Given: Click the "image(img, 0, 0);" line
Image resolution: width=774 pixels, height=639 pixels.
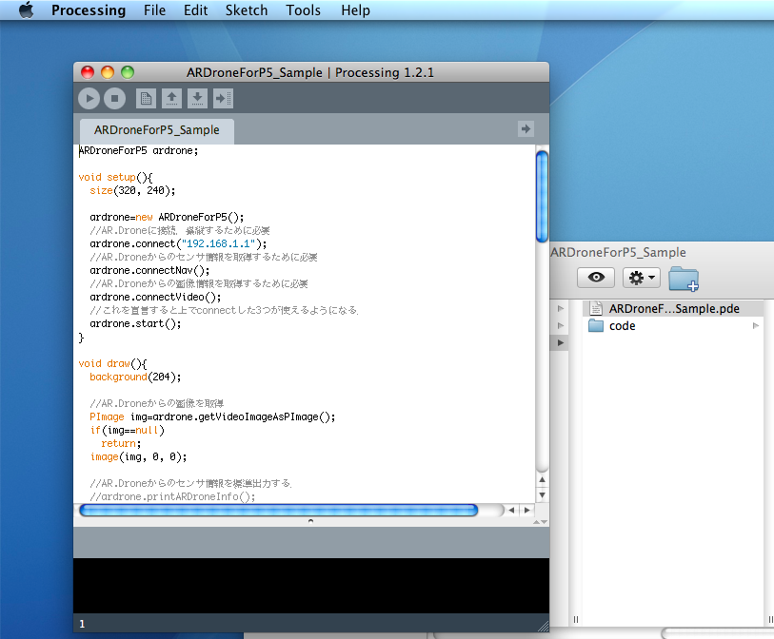Looking at the screenshot, I should [x=138, y=457].
